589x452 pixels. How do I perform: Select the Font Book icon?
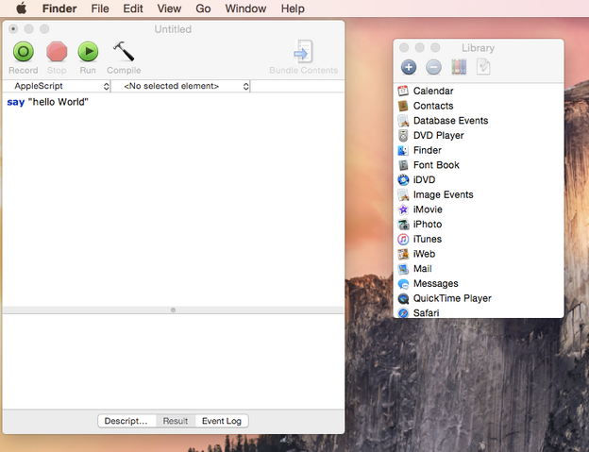pos(403,165)
